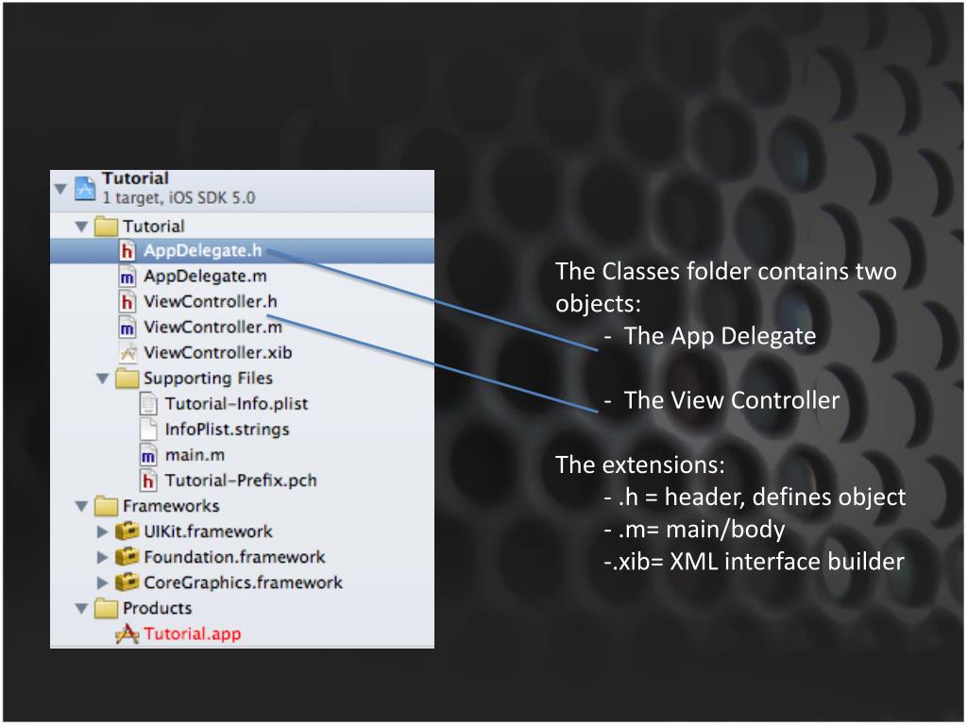Click the ViewController.xib interface file icon
The height and width of the screenshot is (725, 967).
point(127,353)
